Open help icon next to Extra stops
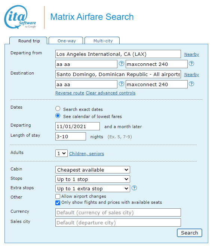 coord(134,188)
